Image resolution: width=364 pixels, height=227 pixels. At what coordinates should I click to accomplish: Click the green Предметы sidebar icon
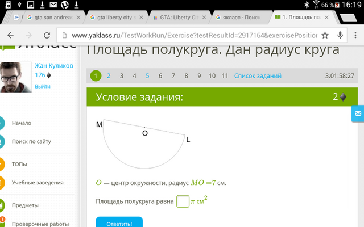[2, 205]
